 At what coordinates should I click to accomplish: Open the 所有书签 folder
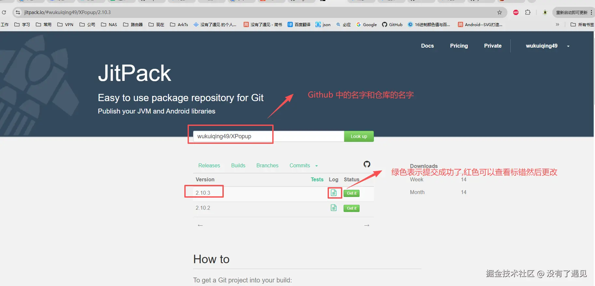(582, 24)
